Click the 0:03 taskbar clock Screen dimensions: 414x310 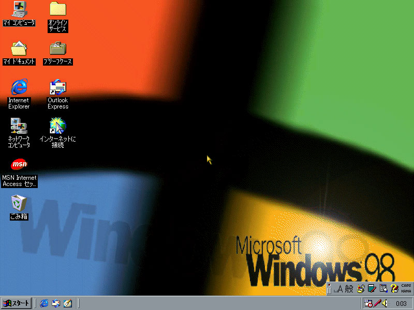tap(401, 304)
